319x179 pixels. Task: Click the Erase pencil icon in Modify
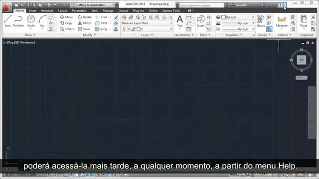116,17
